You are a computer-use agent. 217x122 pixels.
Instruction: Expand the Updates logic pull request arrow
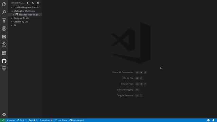coord(14,15)
